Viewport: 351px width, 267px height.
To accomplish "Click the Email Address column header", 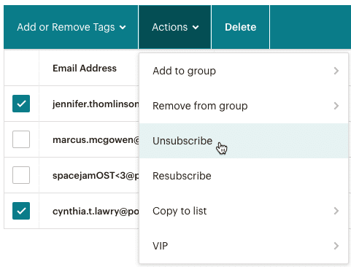I will pos(85,69).
